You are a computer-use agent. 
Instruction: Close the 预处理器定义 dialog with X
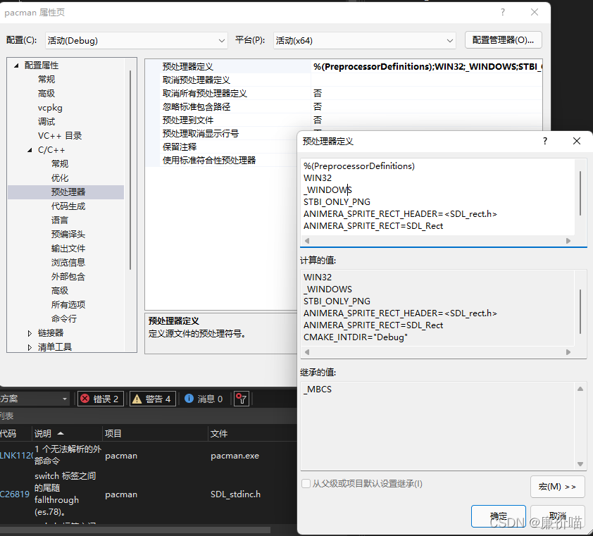[x=577, y=141]
